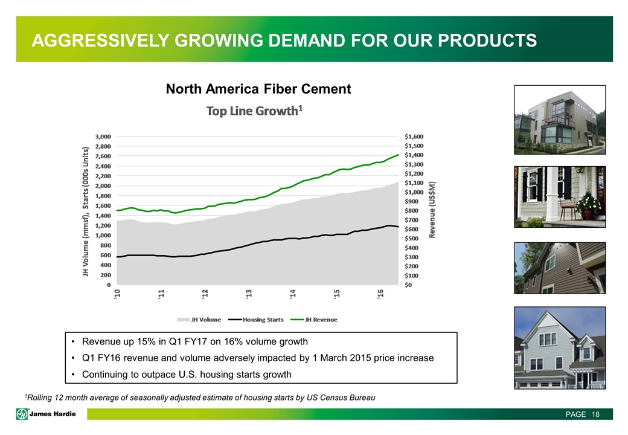Screen dimensions: 628x435
Task: Click the '16 year label on the x-axis
Action: coord(381,294)
